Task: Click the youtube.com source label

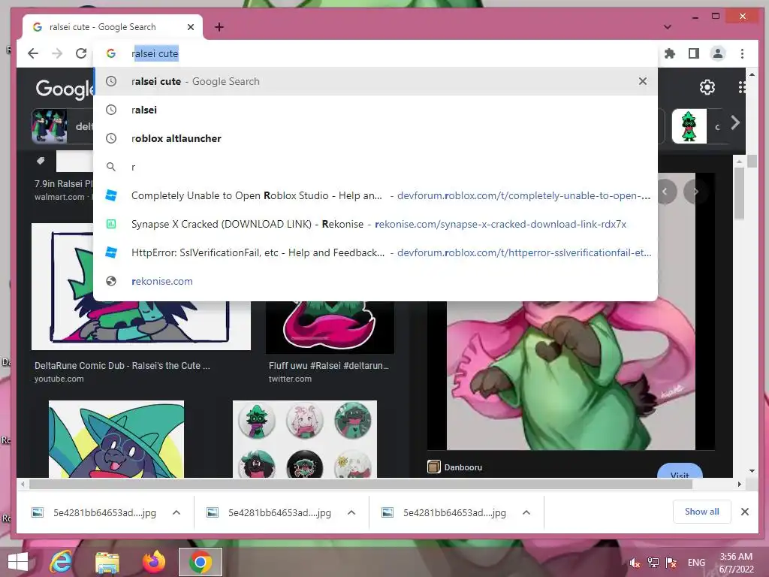Action: coord(59,379)
